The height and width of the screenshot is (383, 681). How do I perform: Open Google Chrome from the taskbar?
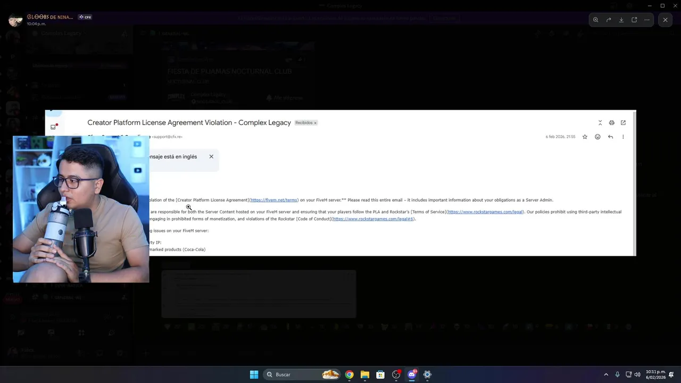(x=349, y=374)
